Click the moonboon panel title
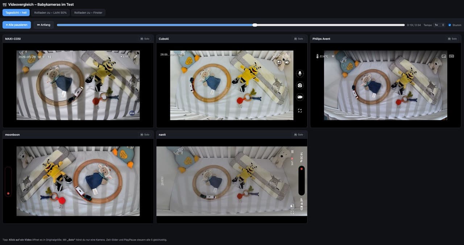464x245 pixels. tap(12, 134)
